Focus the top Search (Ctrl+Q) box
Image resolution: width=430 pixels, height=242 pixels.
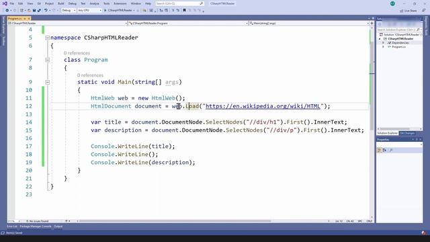click(179, 3)
